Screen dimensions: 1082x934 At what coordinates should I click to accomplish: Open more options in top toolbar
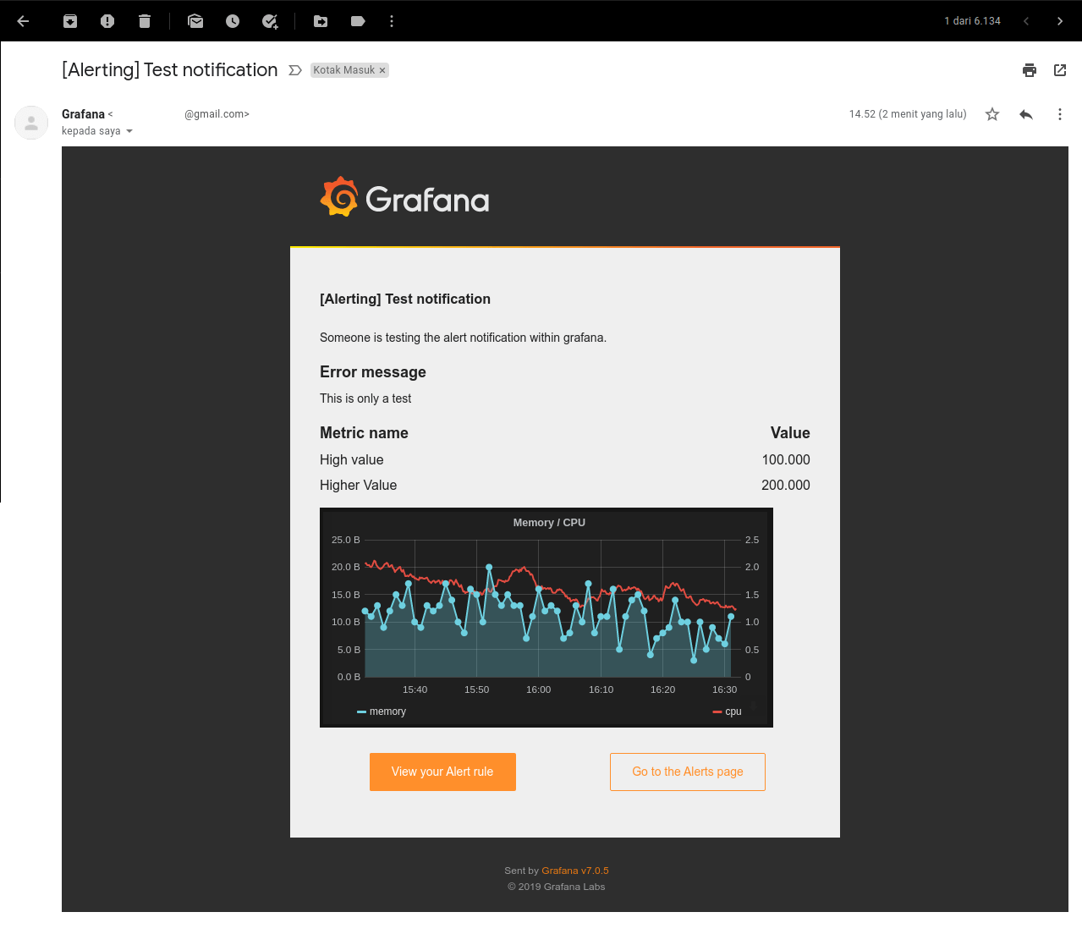[x=392, y=21]
